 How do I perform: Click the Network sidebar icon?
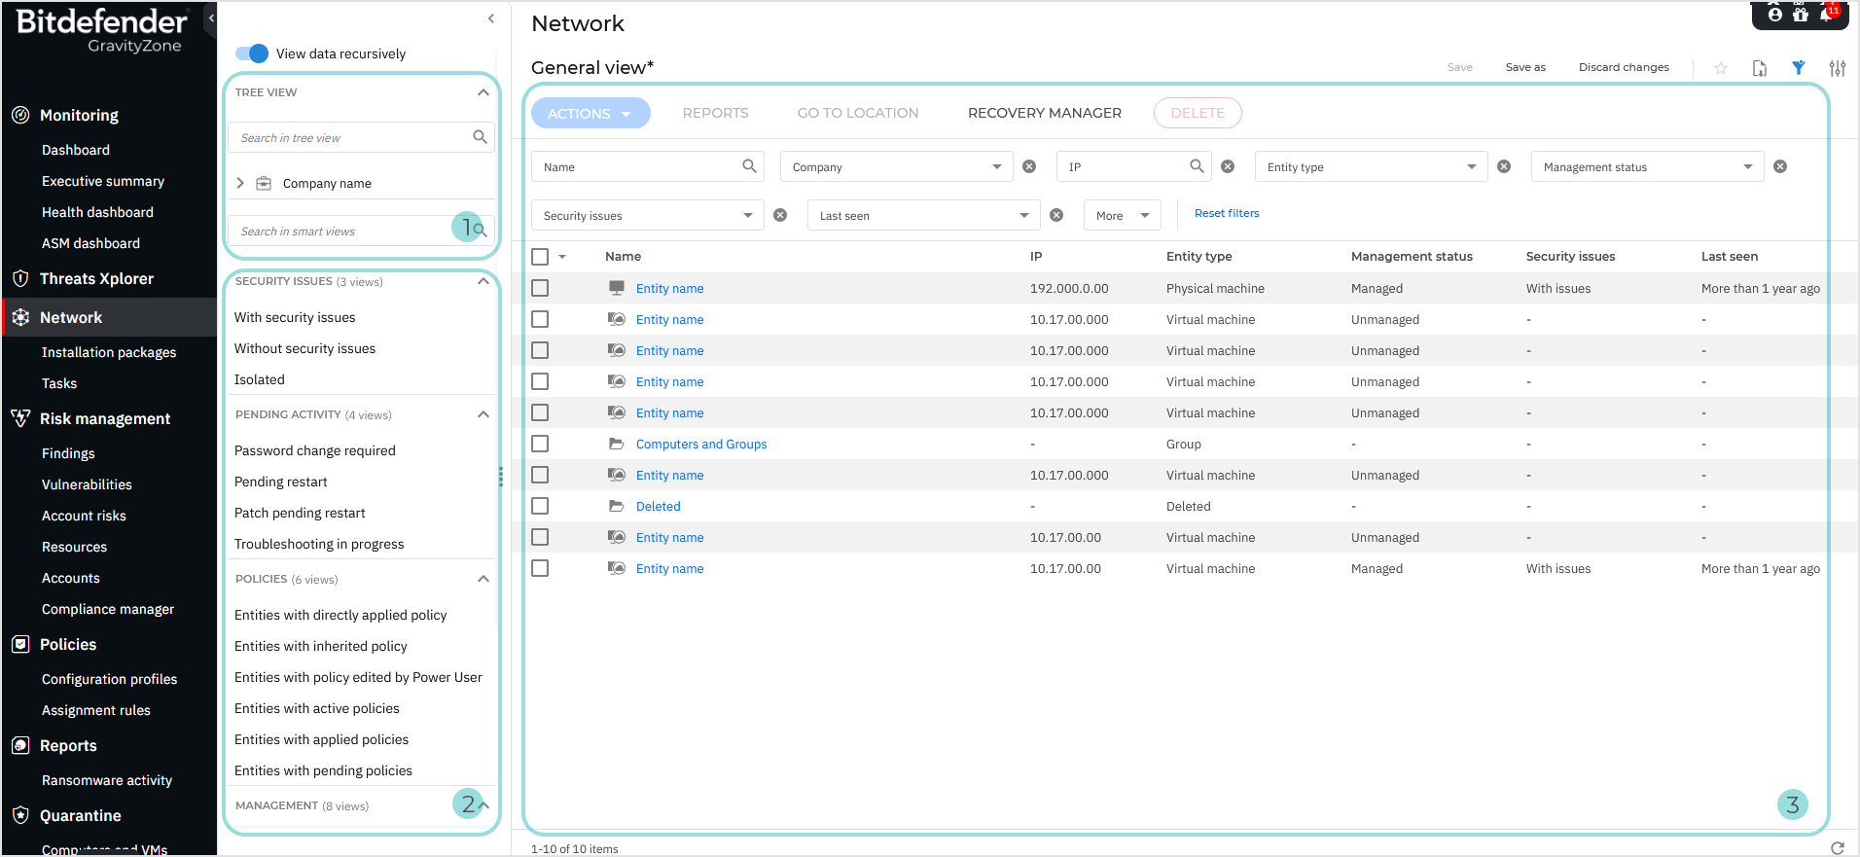pyautogui.click(x=20, y=317)
